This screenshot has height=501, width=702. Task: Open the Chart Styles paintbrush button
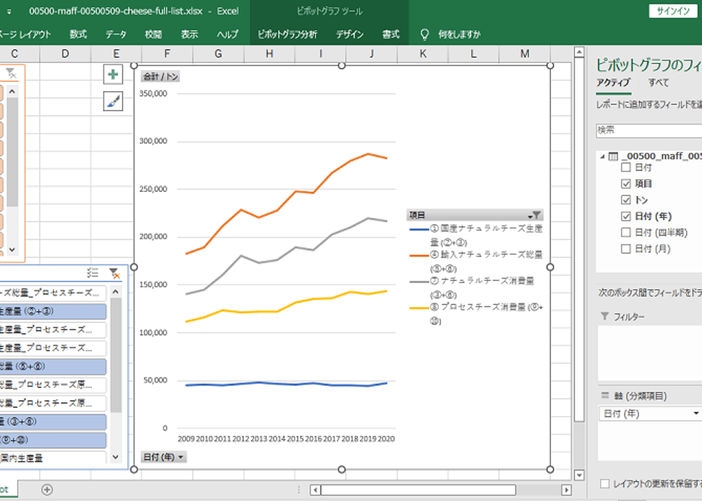coord(112,101)
